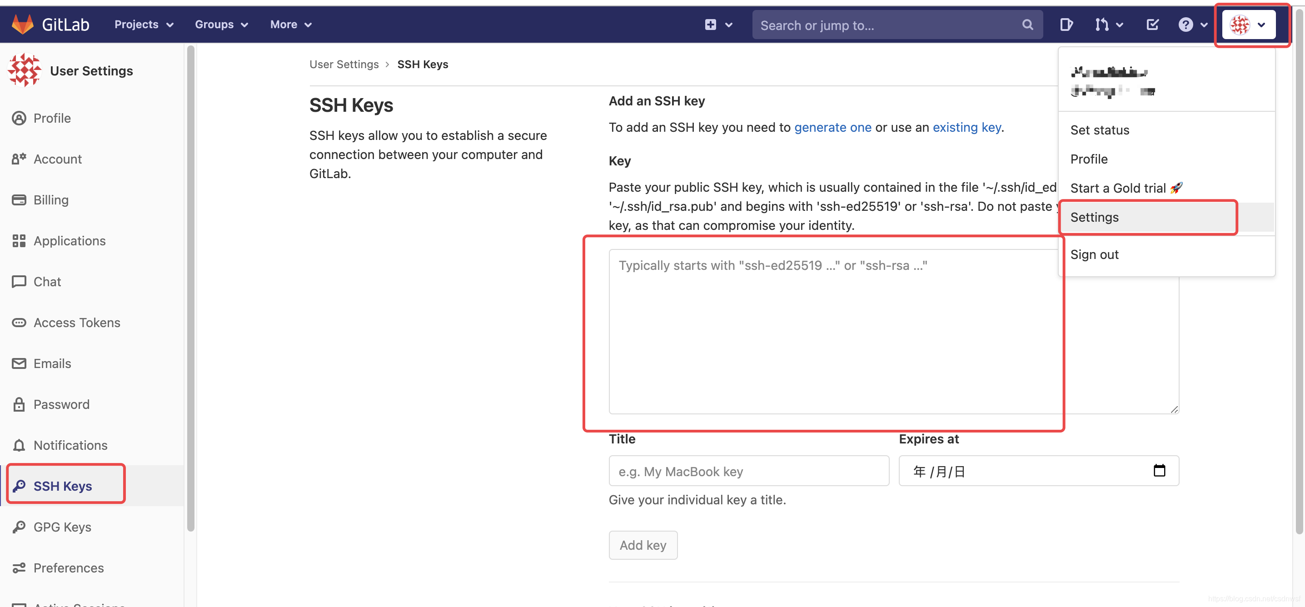Expand the Groups dropdown

point(221,25)
